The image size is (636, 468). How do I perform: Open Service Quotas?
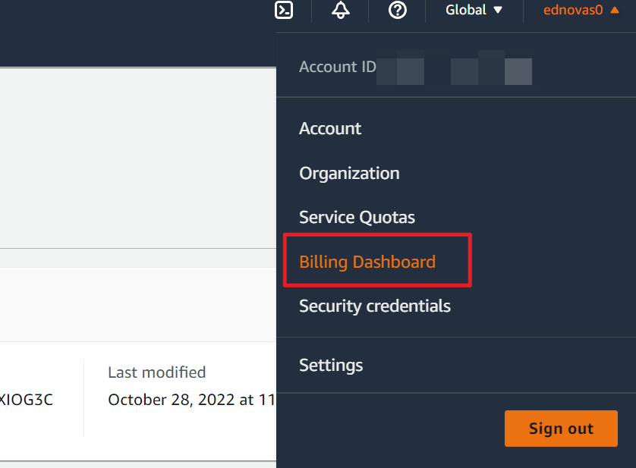pos(357,217)
